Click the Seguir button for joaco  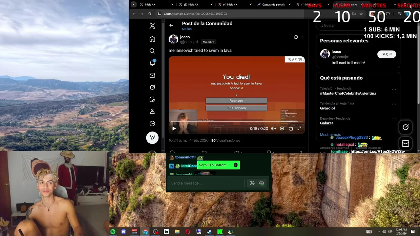click(387, 54)
